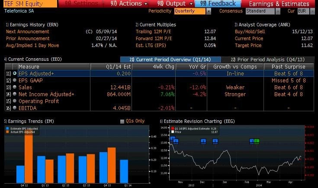318x188 pixels.
Task: Open 1) Earnings History (ERN) link
Action: point(32,25)
